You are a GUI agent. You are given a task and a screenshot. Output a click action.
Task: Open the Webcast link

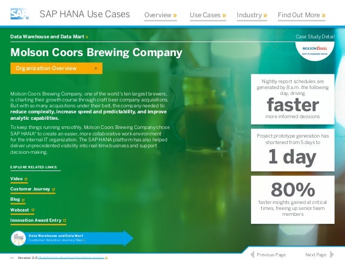point(22,210)
